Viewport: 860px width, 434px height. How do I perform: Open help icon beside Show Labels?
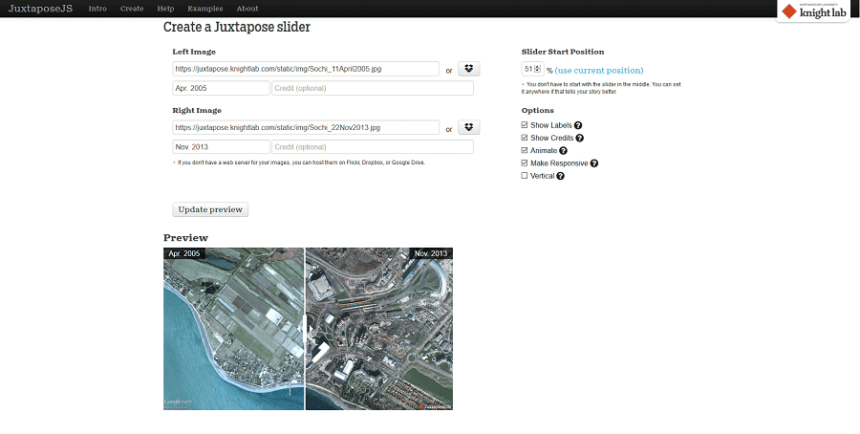click(x=578, y=125)
